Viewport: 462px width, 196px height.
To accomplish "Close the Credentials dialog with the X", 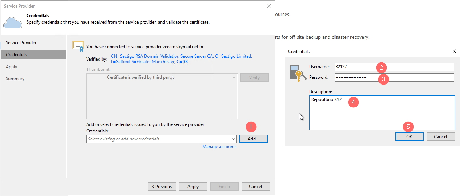I will click(x=454, y=51).
